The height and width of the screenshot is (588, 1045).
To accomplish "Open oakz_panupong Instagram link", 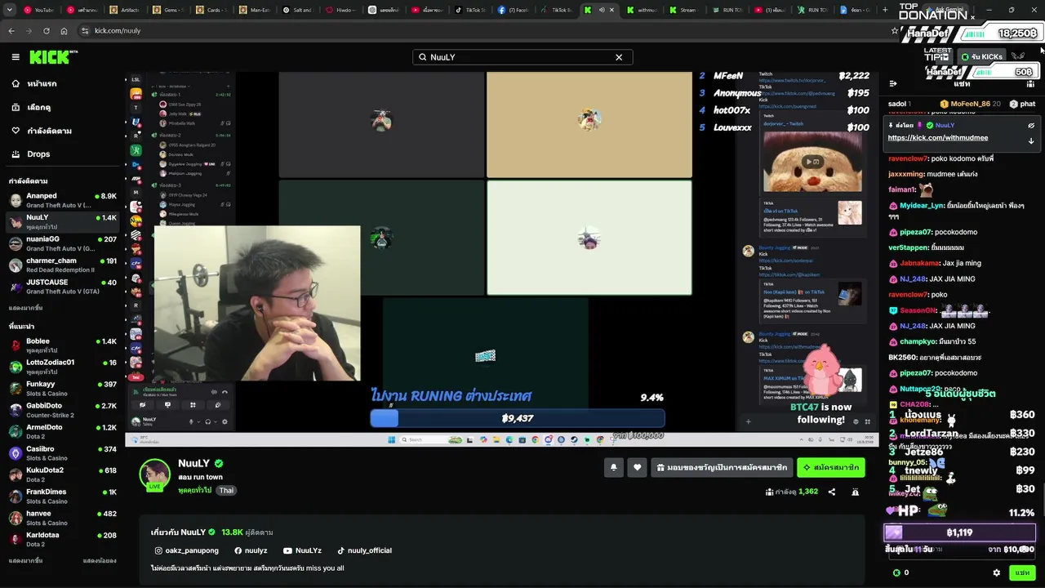I will (x=187, y=550).
